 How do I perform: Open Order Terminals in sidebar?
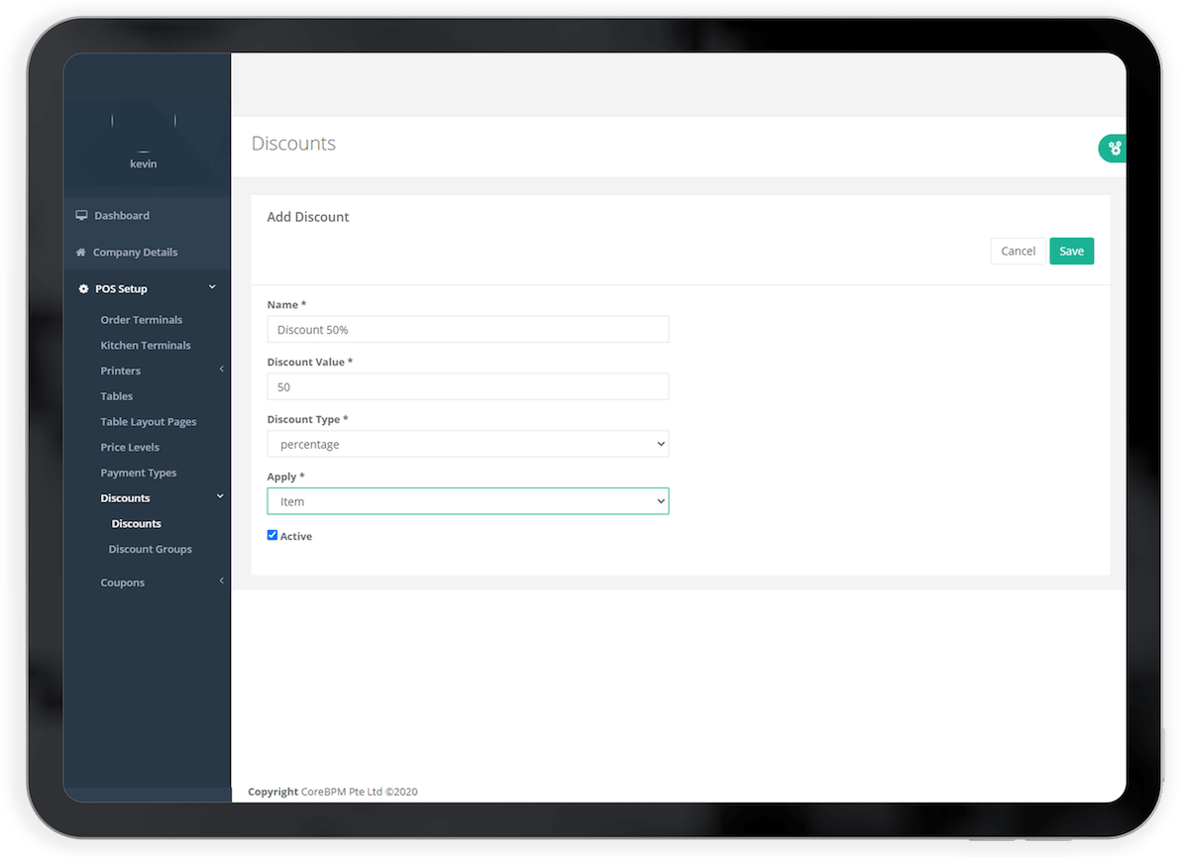click(x=141, y=320)
